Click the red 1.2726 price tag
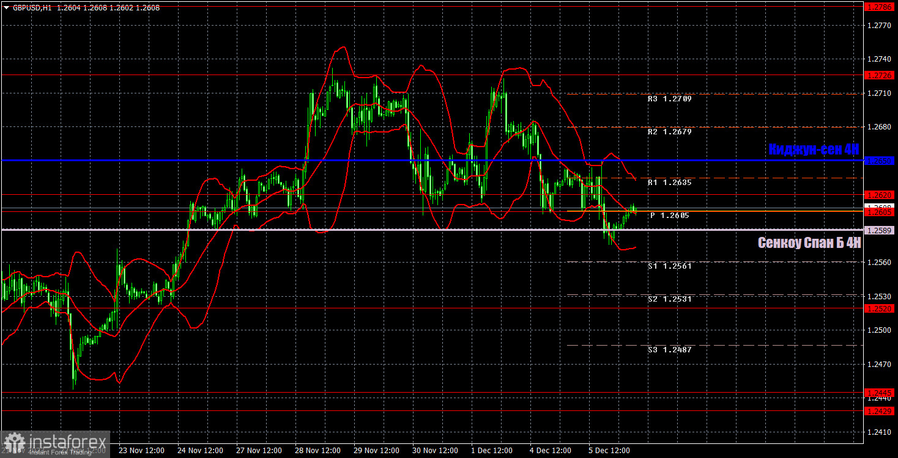The image size is (898, 458). (880, 75)
